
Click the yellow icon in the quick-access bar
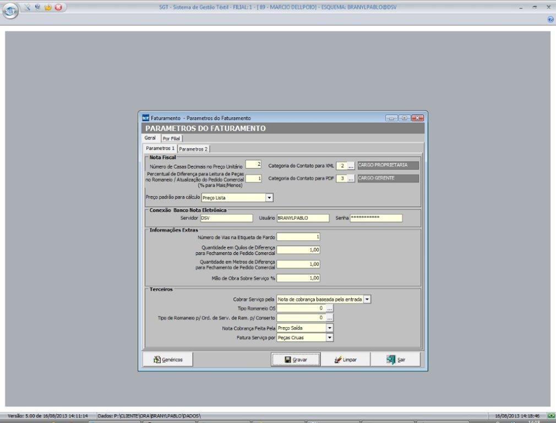[x=47, y=8]
